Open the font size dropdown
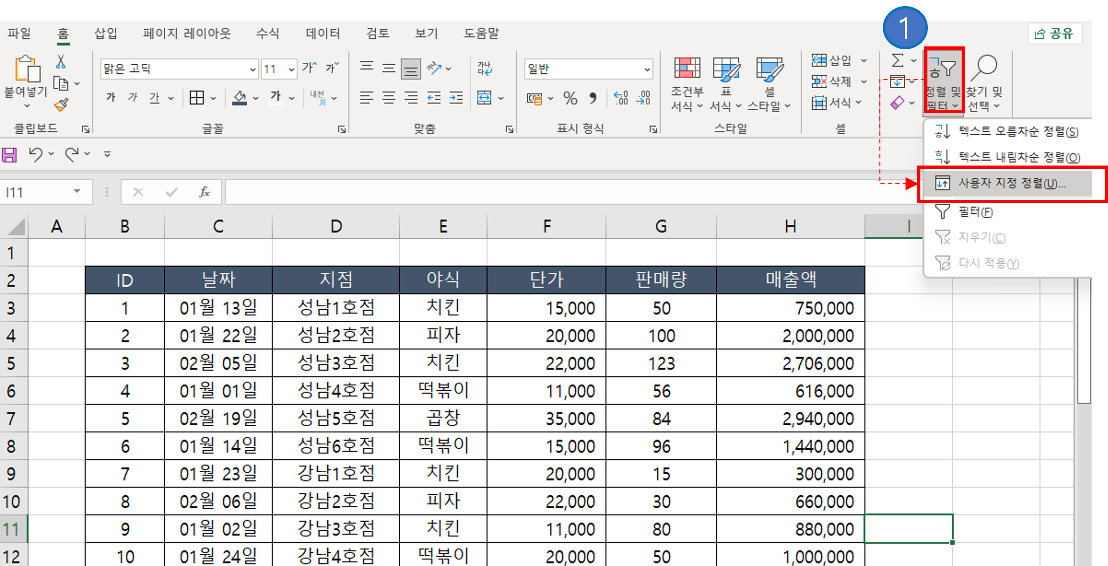This screenshot has height=566, width=1108. click(291, 68)
